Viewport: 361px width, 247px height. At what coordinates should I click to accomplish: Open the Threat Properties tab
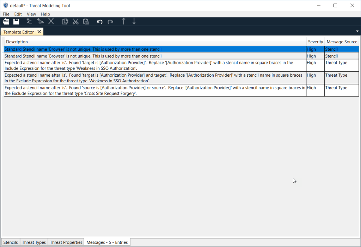[66, 242]
